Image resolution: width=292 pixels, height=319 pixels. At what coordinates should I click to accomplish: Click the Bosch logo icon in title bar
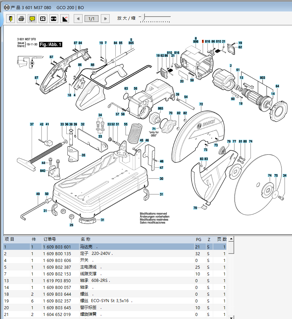click(x=7, y=7)
